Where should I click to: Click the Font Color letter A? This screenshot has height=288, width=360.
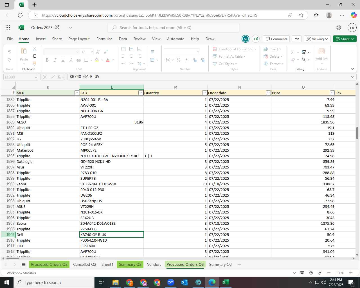pyautogui.click(x=108, y=60)
